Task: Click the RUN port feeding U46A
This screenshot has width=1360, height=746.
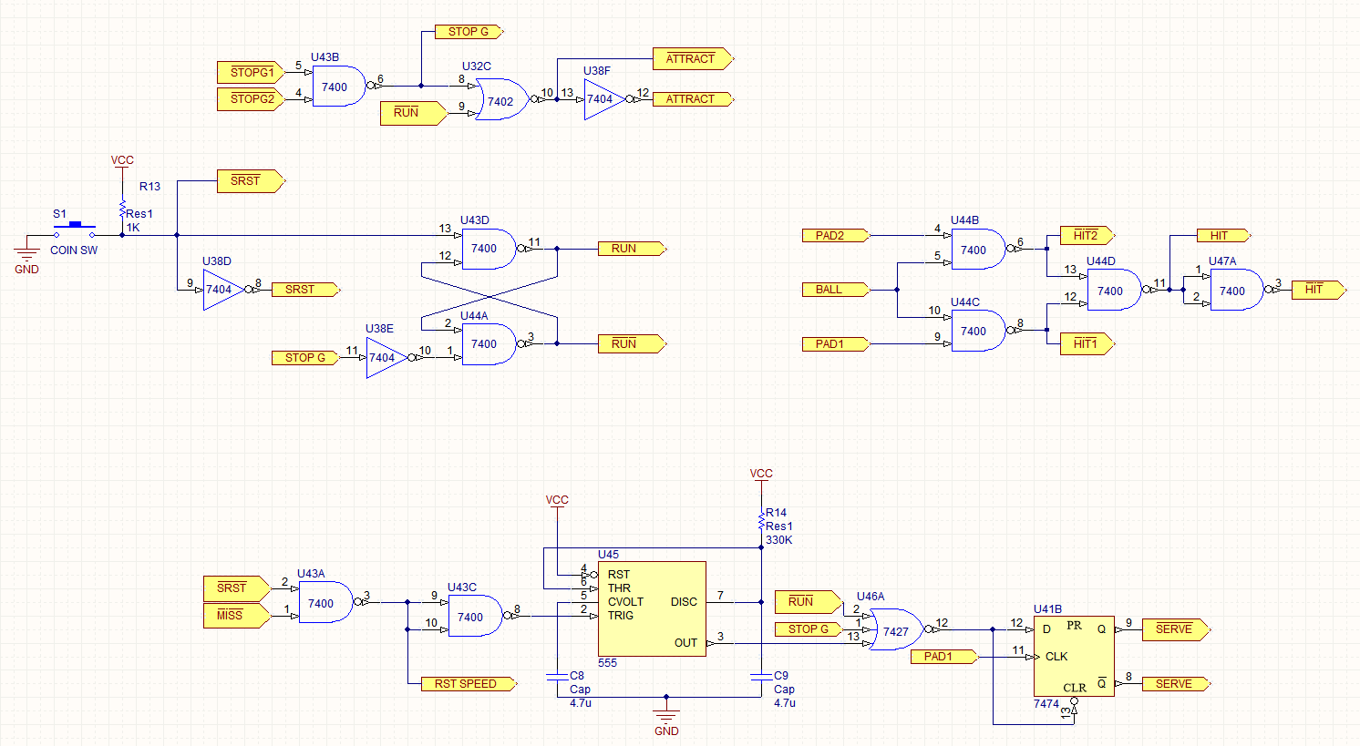Action: tap(809, 602)
